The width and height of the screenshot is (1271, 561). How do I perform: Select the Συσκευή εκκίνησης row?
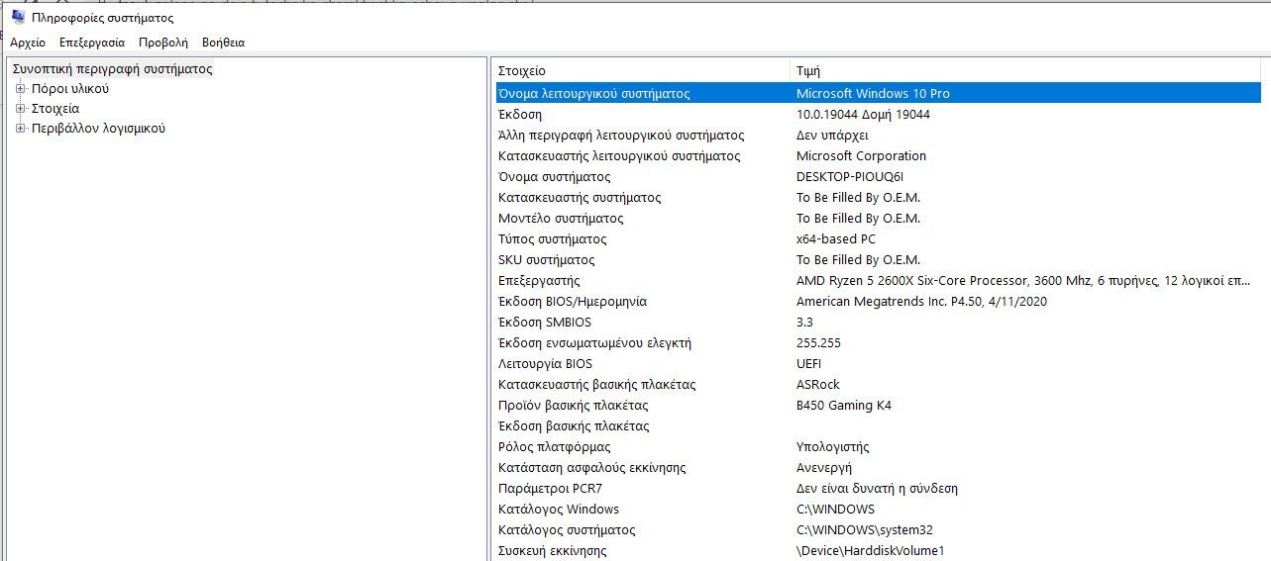coord(879,550)
